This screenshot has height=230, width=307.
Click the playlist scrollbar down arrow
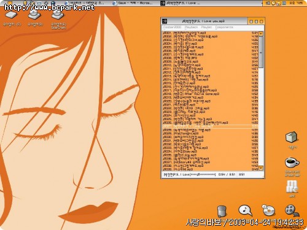point(261,168)
